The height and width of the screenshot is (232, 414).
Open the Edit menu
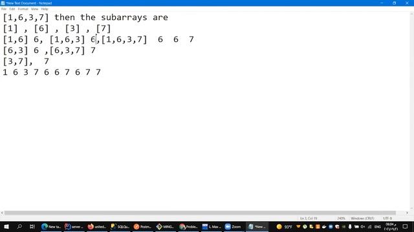point(12,9)
